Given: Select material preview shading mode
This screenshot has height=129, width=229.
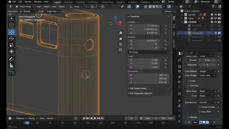Looking at the screenshot, I should pos(157,6).
